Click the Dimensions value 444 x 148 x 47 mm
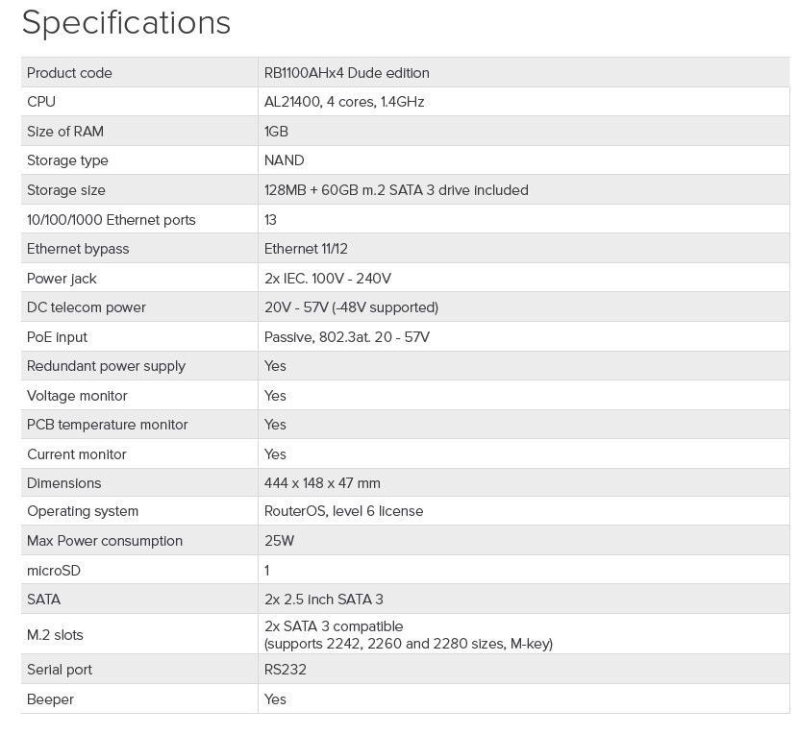This screenshot has width=798, height=735. click(322, 483)
